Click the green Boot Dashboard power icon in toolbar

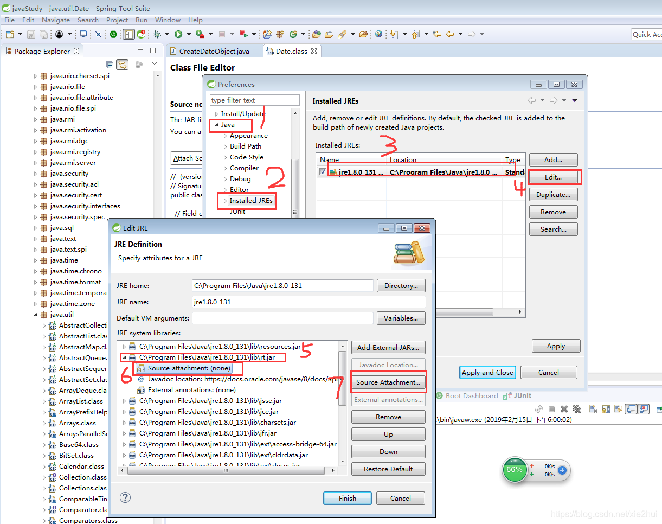click(x=113, y=34)
